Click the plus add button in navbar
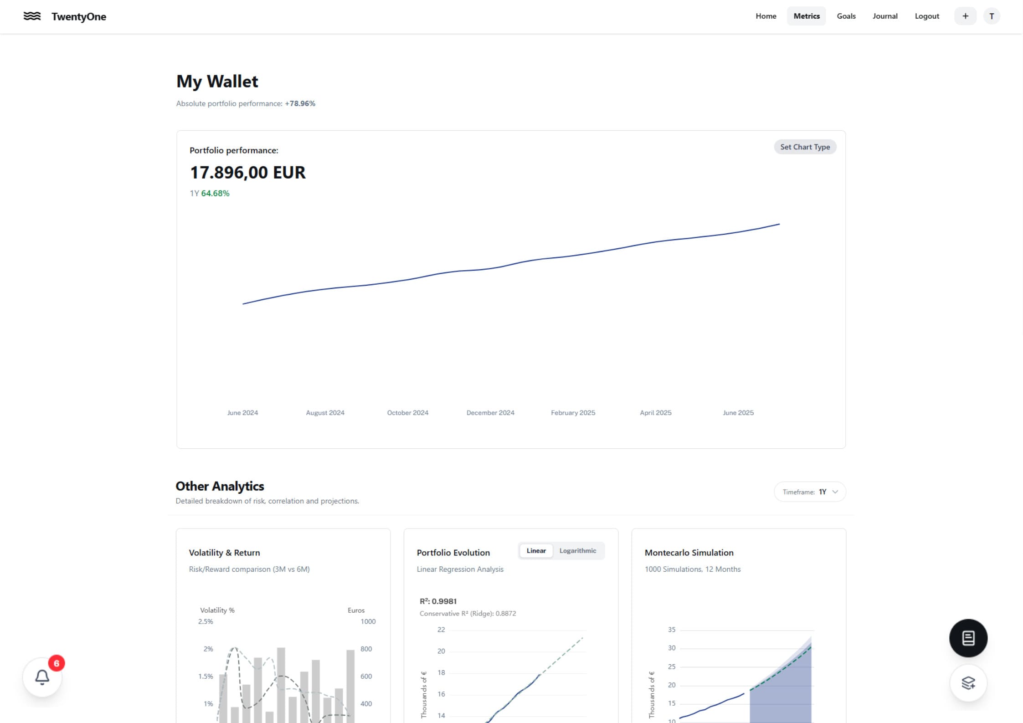Image resolution: width=1023 pixels, height=723 pixels. [965, 16]
